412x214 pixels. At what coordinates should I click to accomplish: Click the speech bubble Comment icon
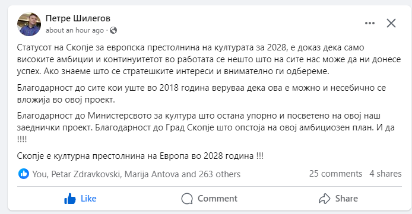click(x=187, y=199)
